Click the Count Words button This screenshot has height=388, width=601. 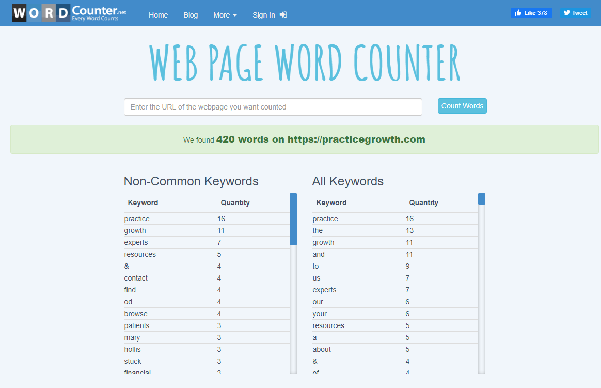[462, 106]
